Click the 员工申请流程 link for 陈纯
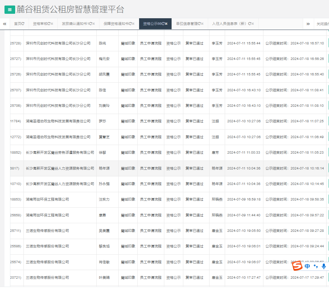329x288 pixels. 151,43
